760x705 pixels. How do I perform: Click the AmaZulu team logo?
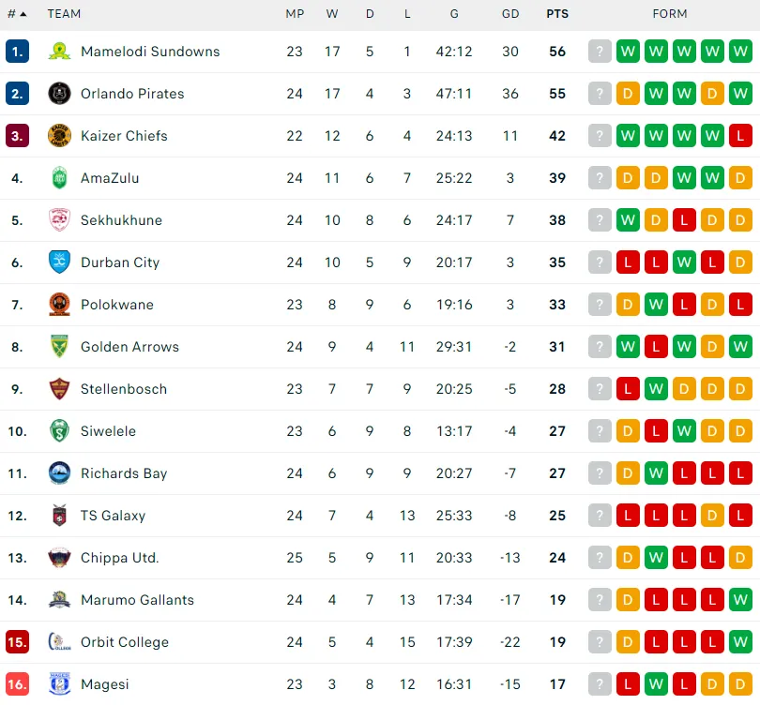(59, 178)
